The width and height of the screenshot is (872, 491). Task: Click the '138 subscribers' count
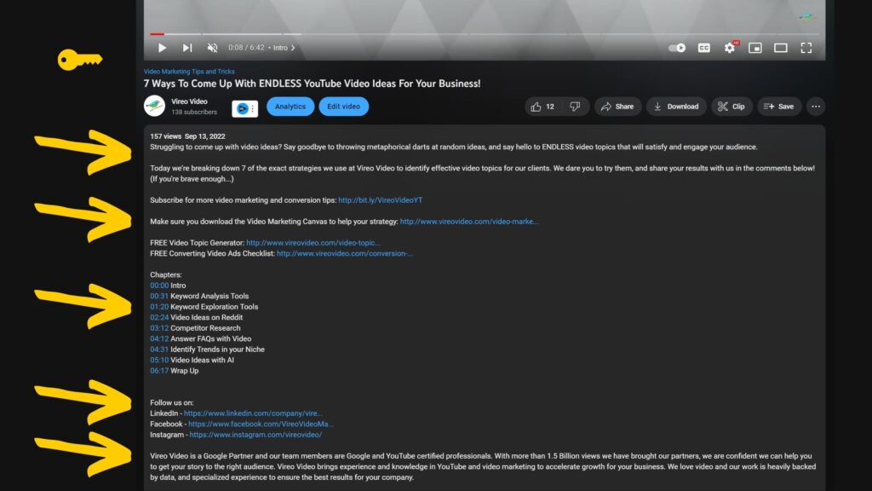click(194, 112)
